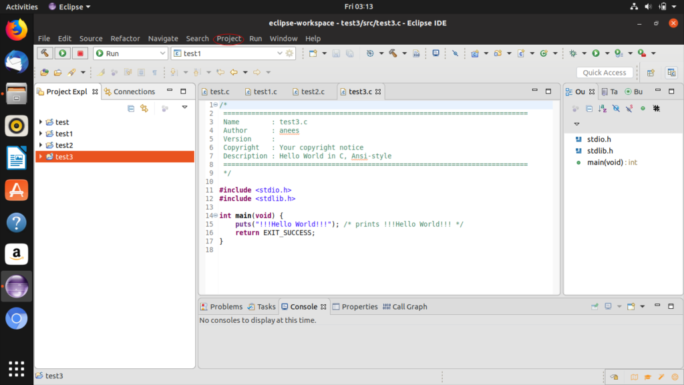Open the Eclipse application menu in top bar
Screen dimensions: 684x385
pyautogui.click(x=69, y=7)
